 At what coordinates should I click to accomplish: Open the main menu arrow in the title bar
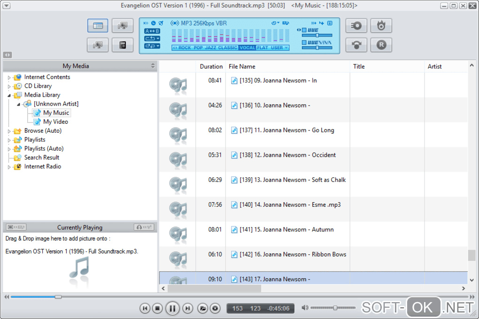(x=7, y=6)
